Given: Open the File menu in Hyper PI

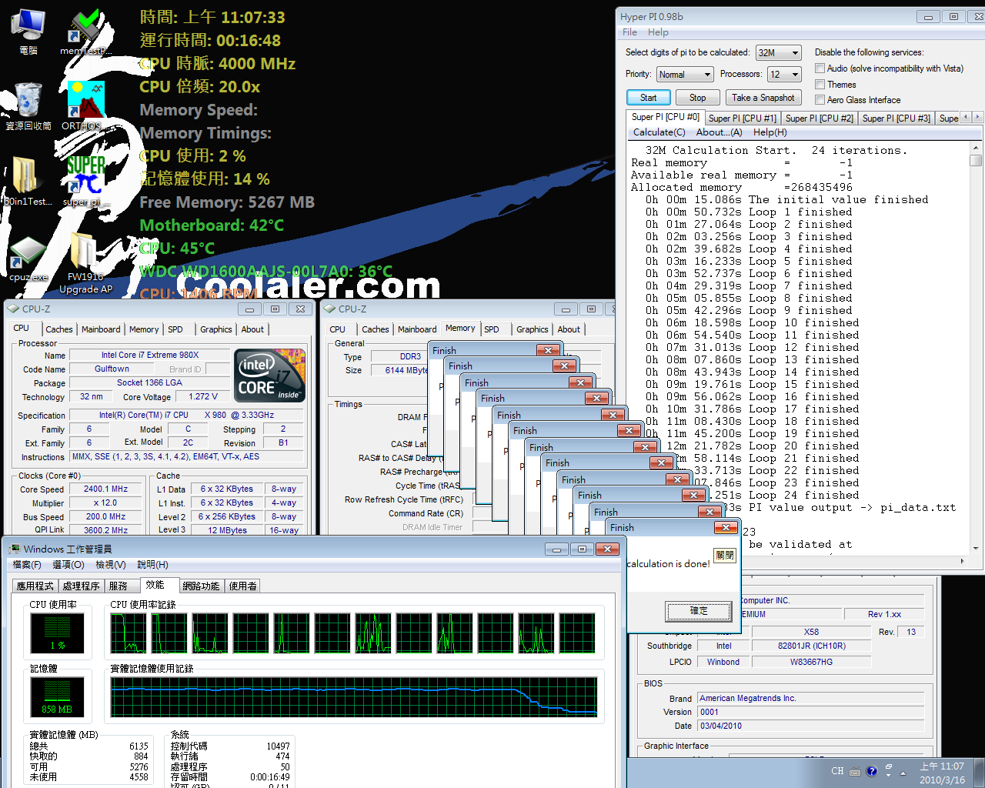Looking at the screenshot, I should point(629,32).
